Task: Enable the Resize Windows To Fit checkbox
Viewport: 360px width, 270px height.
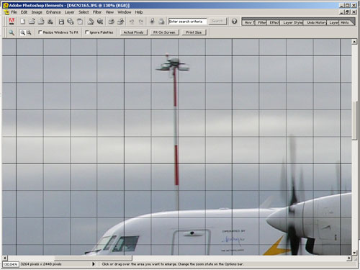Action: coord(40,32)
